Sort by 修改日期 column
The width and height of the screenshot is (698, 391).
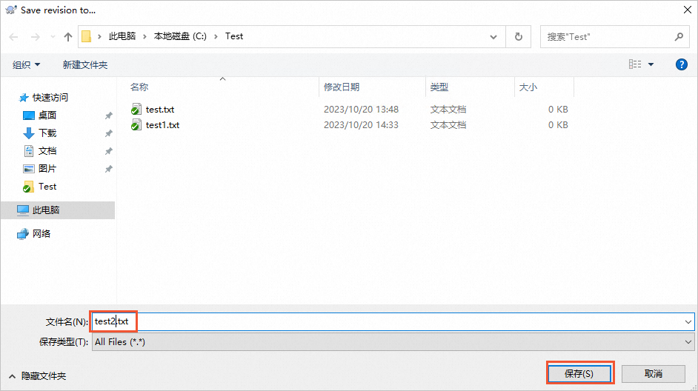point(342,87)
